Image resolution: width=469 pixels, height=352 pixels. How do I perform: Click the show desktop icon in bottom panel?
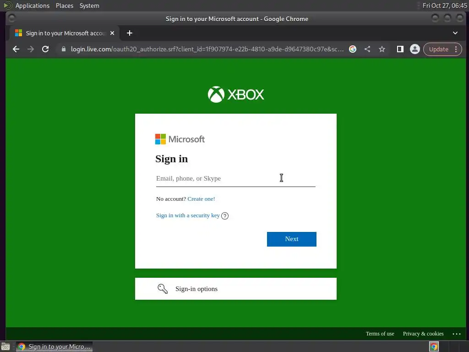[5, 346]
